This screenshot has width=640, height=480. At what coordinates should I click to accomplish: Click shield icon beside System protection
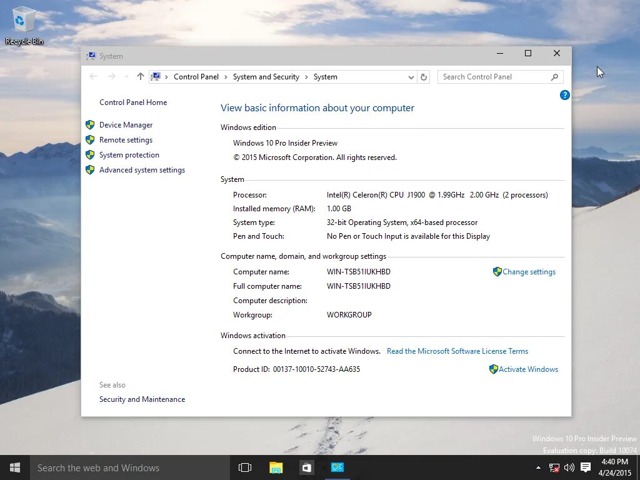pyautogui.click(x=90, y=155)
